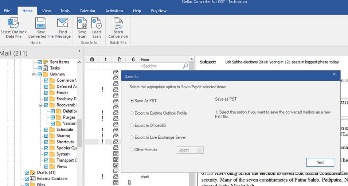Switch to the View tab

[46, 11]
